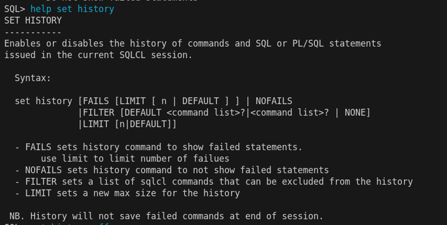The height and width of the screenshot is (225, 447).
Task: Click 'NOFAILS' in the syntax line
Action: point(274,101)
